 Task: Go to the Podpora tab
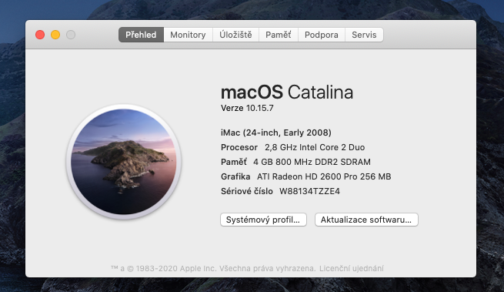322,35
